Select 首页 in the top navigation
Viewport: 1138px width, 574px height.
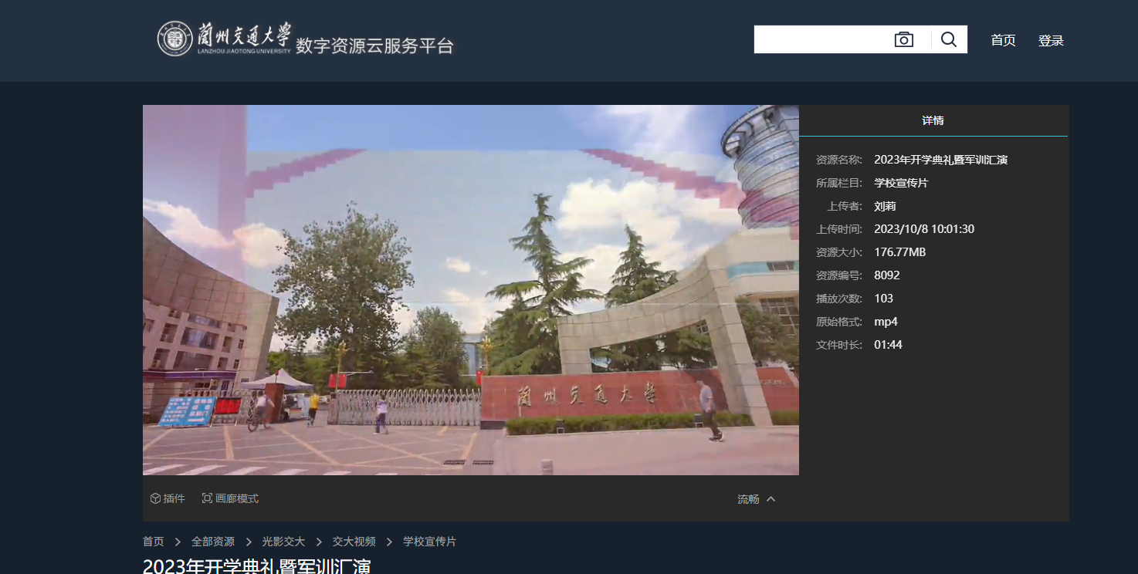1003,40
